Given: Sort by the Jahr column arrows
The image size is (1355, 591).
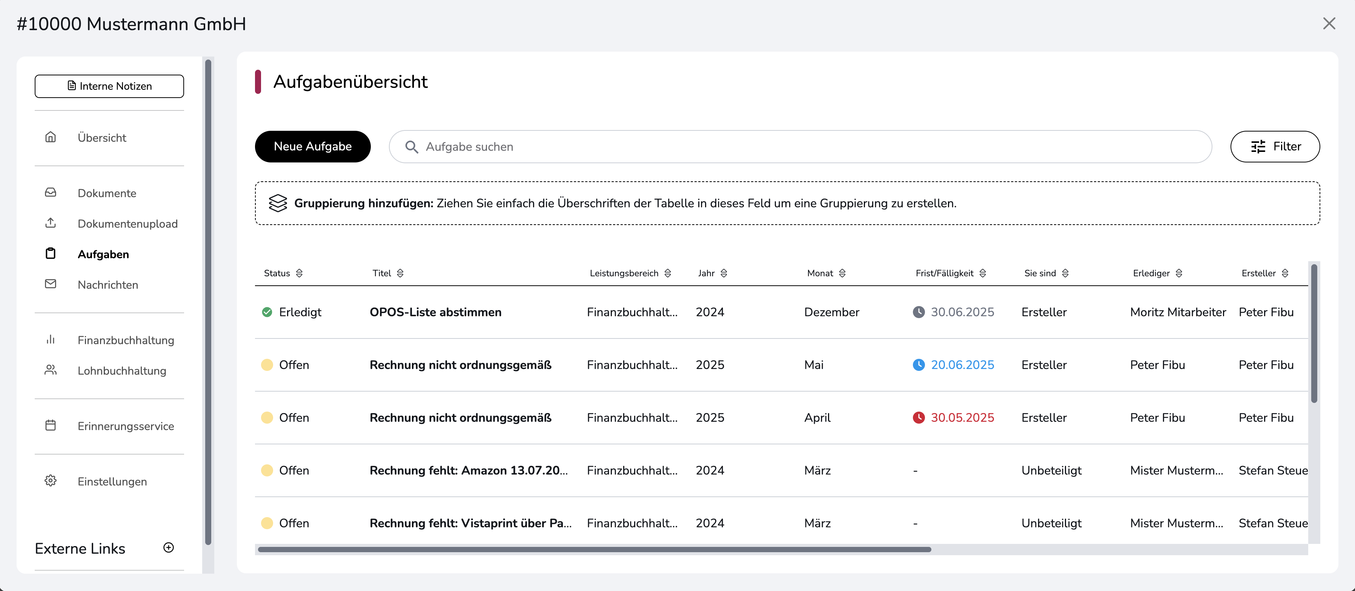Looking at the screenshot, I should (x=724, y=273).
